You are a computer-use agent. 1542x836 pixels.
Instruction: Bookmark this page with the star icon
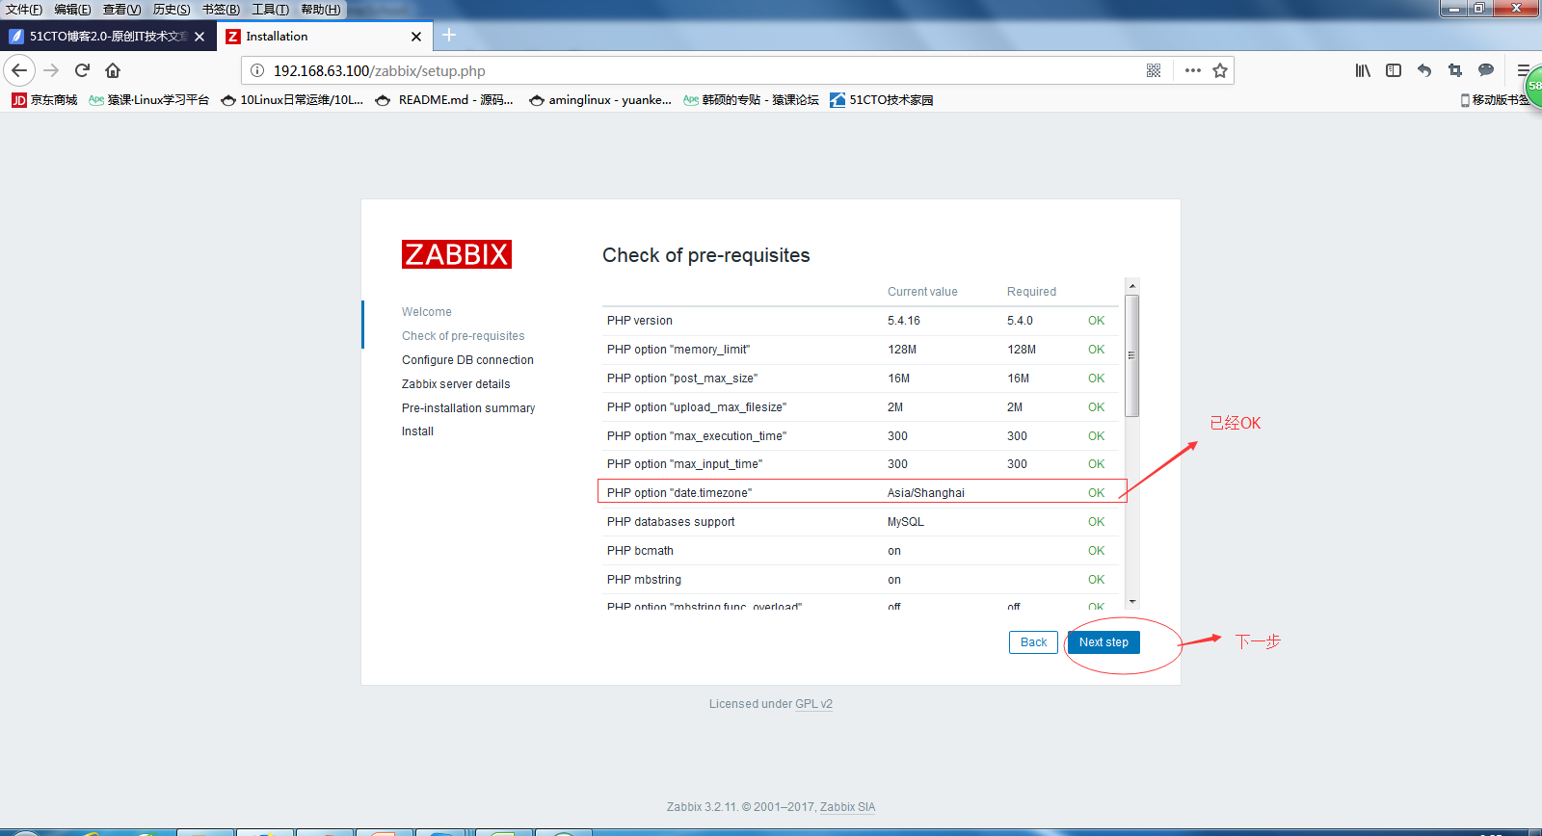point(1220,70)
